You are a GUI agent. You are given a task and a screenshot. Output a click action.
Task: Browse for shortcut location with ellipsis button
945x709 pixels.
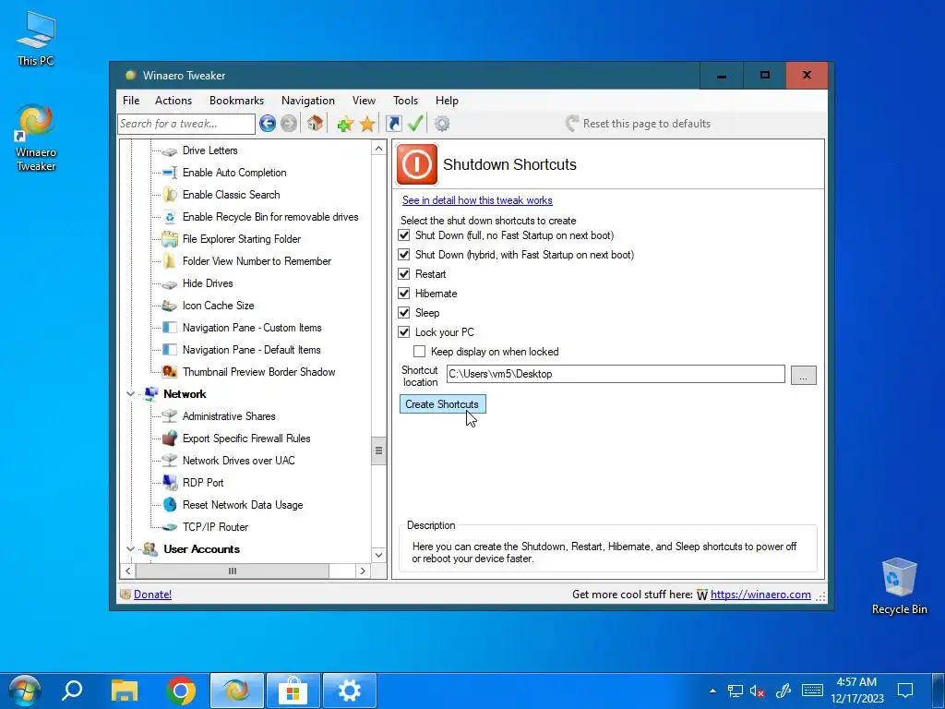click(804, 375)
